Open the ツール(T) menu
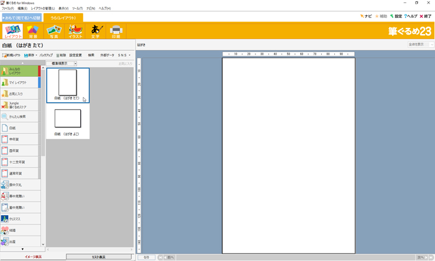 pos(77,9)
